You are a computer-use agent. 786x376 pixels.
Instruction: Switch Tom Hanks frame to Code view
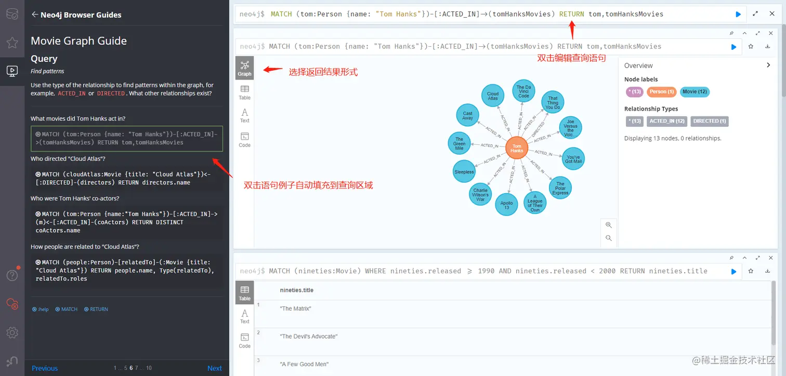point(244,140)
